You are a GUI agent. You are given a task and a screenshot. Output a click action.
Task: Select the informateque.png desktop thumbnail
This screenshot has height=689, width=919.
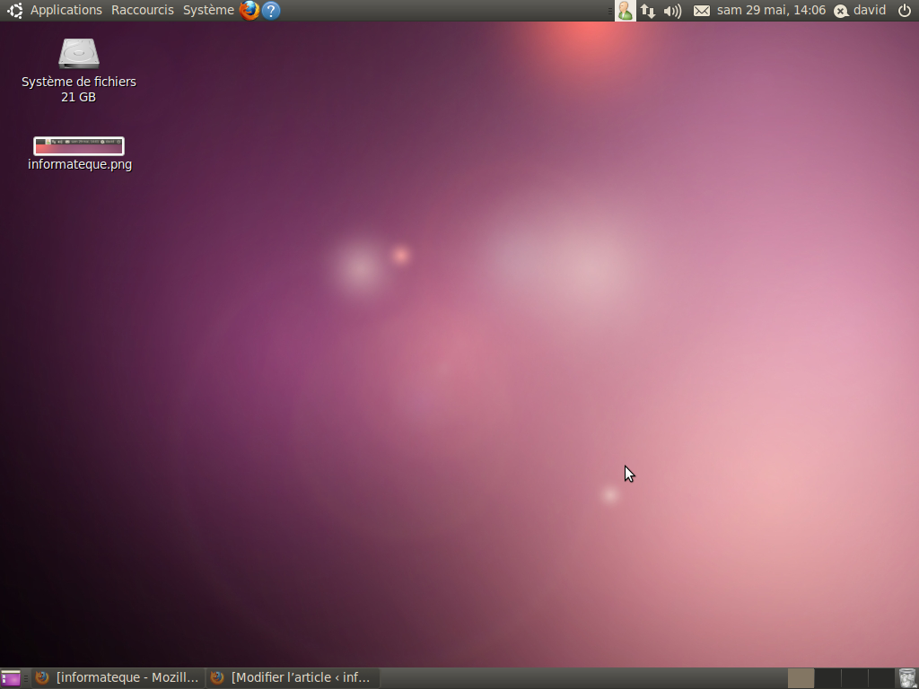coord(79,146)
